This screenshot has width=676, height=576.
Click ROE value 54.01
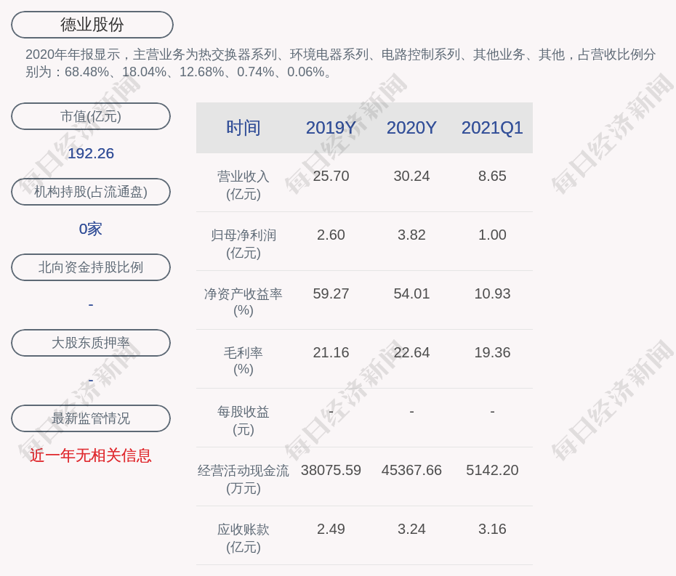click(411, 294)
